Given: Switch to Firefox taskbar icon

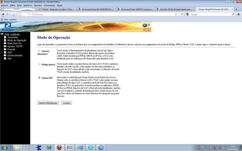Looking at the screenshot, I should click(x=59, y=148).
